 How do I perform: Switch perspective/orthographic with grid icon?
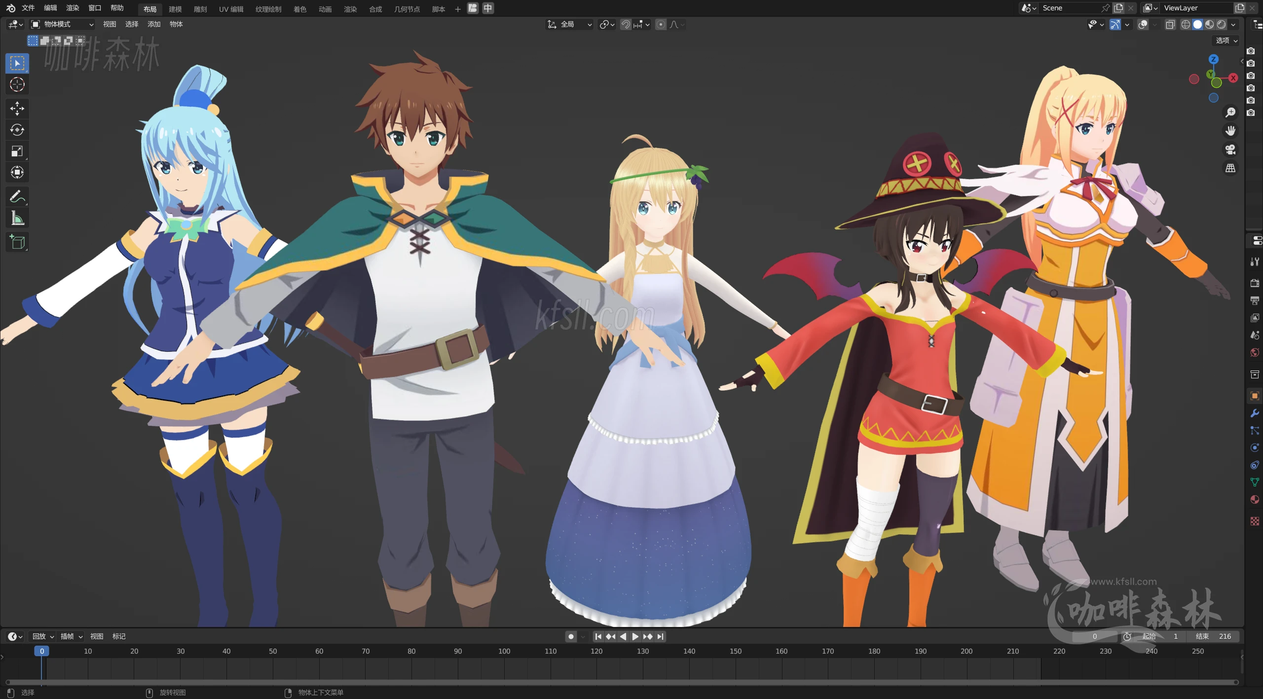coord(1230,168)
